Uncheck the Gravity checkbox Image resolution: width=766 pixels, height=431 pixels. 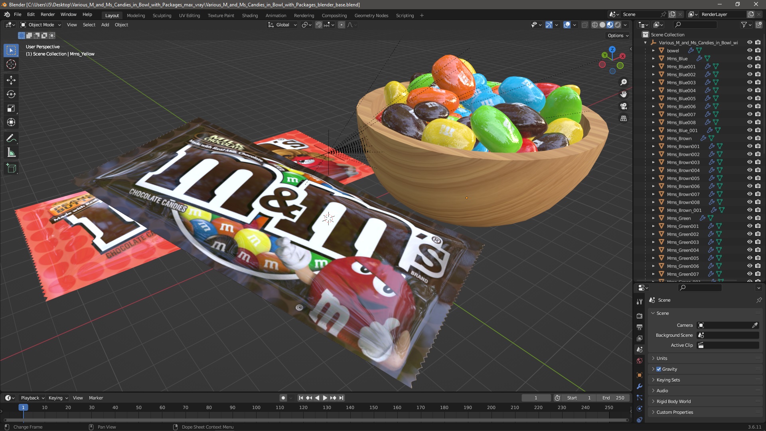(x=659, y=369)
